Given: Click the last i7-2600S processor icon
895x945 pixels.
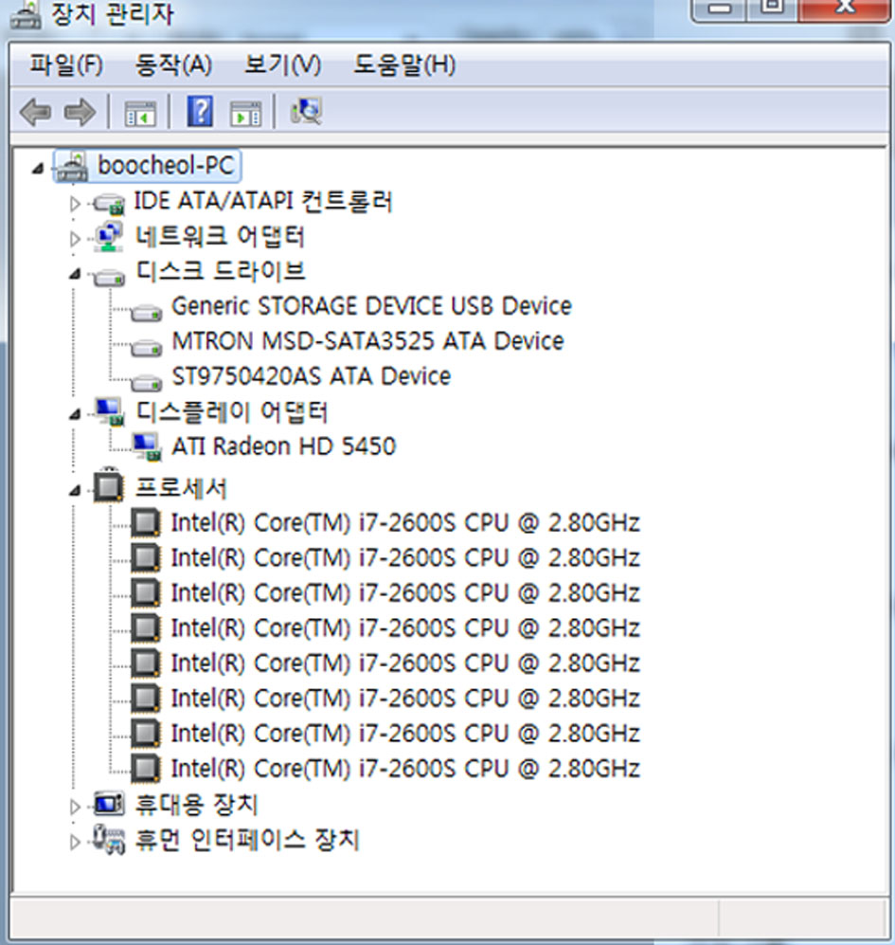Looking at the screenshot, I should point(146,769).
